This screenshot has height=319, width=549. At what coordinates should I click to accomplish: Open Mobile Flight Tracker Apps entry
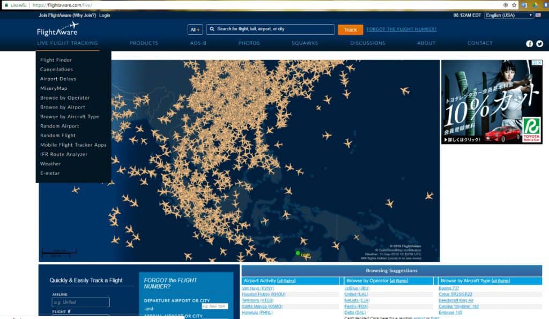[x=73, y=145]
